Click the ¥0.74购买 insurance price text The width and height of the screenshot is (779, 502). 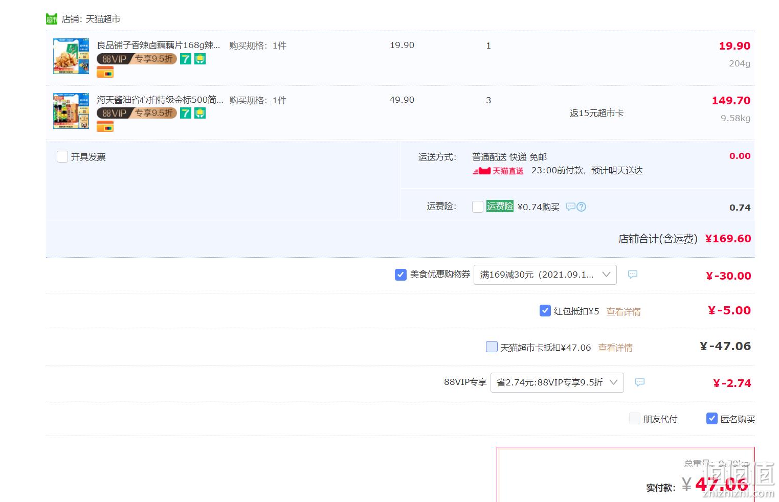[x=539, y=207]
